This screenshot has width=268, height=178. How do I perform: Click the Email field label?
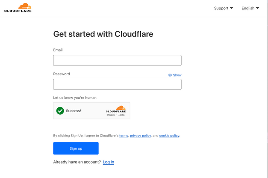coord(58,50)
